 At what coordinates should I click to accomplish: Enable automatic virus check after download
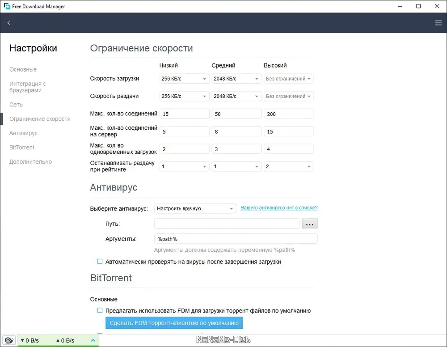[100, 262]
